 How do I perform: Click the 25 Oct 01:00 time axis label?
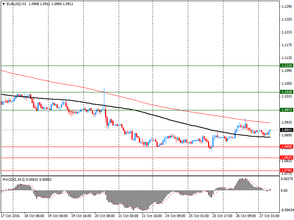(199, 216)
